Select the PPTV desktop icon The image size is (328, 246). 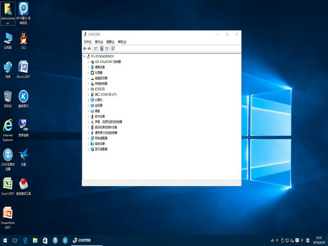24,13
